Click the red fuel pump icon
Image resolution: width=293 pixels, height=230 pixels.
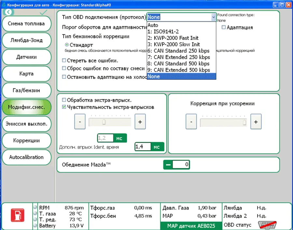tap(18, 215)
